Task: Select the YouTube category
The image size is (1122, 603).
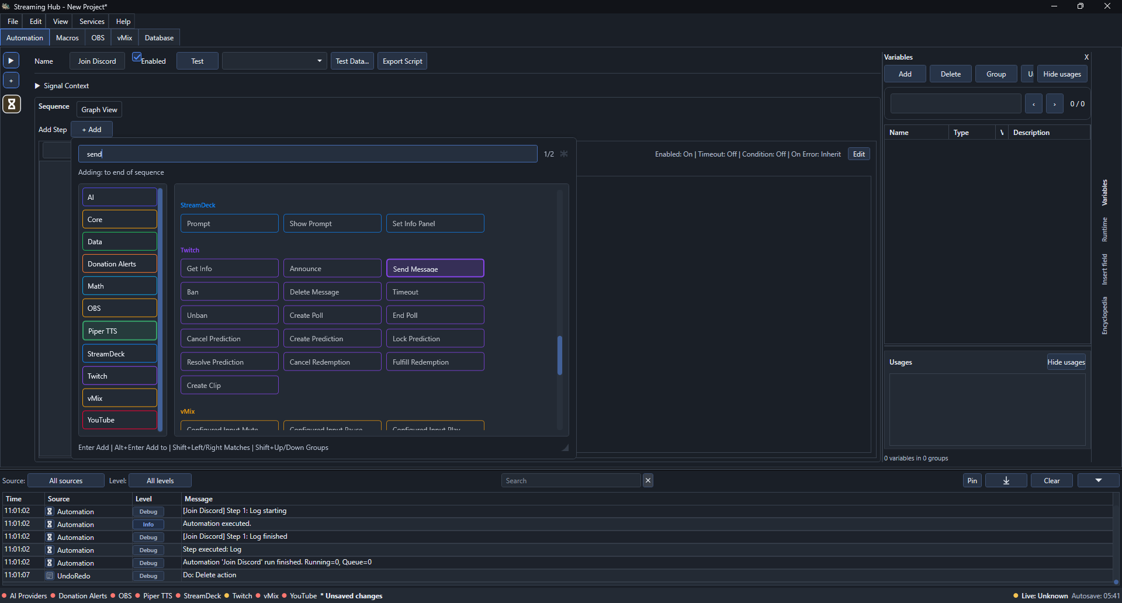Action: point(120,420)
